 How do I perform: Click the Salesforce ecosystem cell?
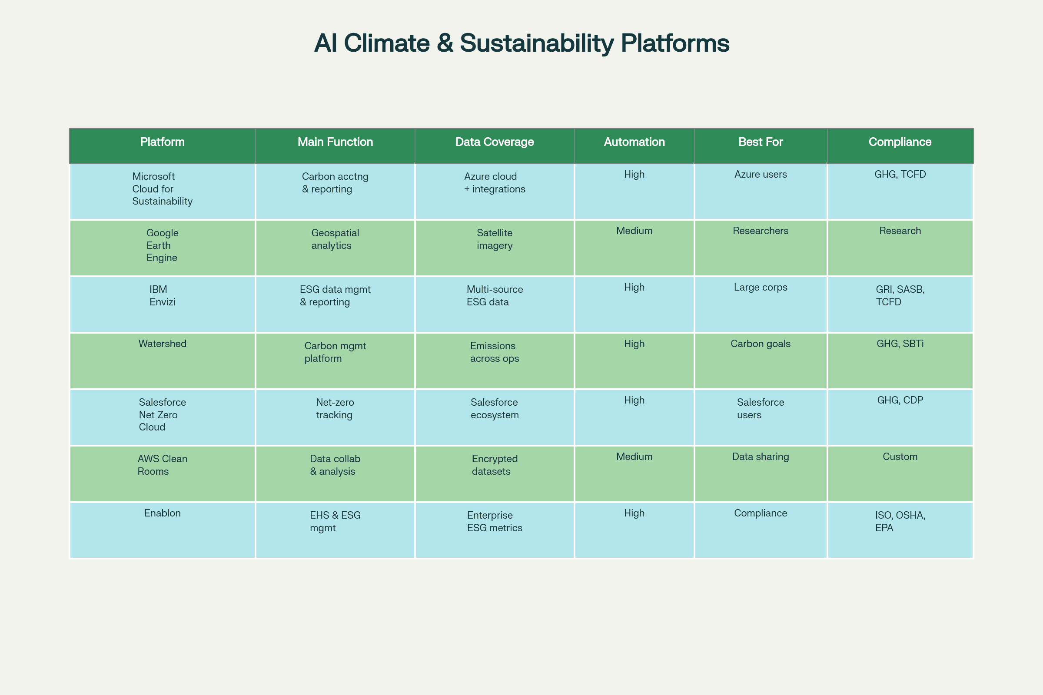coord(495,417)
